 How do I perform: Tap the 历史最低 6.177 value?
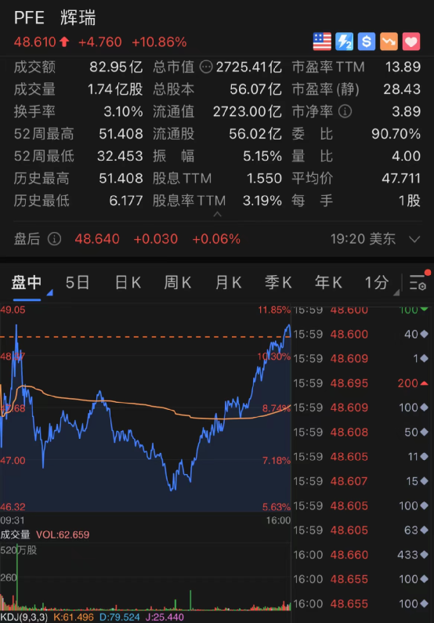pos(126,201)
